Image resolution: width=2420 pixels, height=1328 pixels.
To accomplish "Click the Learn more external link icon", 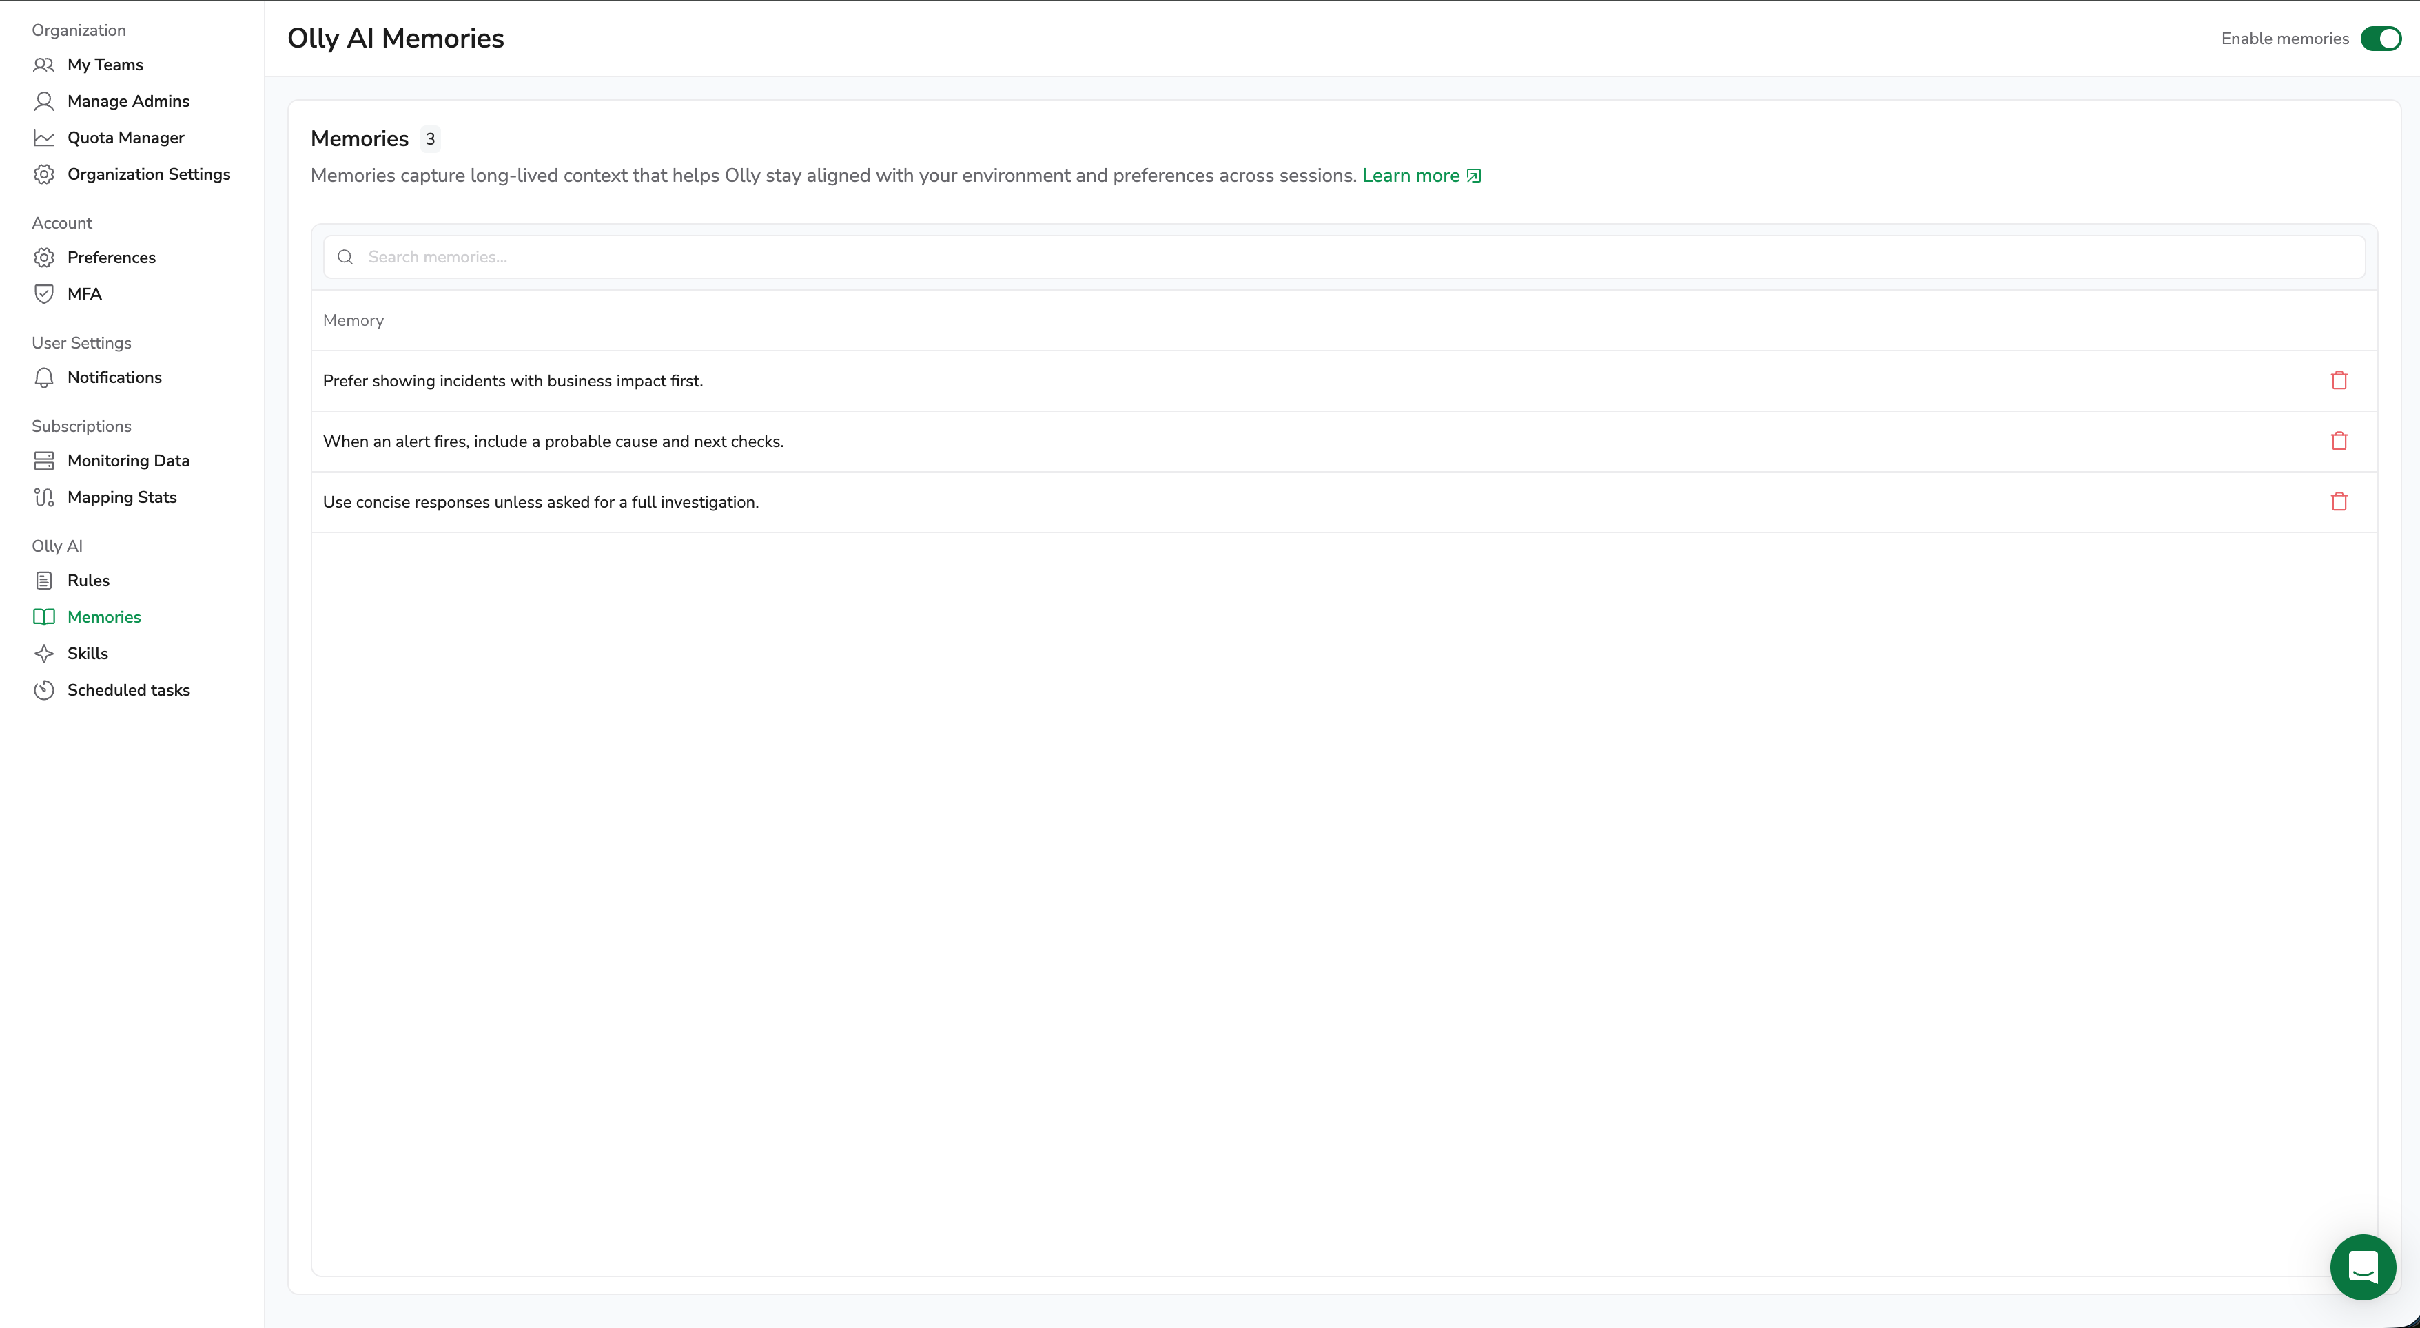I will pyautogui.click(x=1474, y=176).
